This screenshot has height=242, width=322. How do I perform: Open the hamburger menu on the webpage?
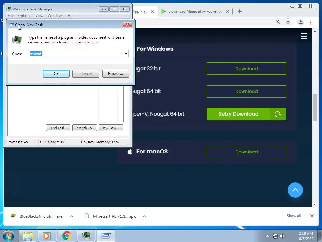pos(304,36)
